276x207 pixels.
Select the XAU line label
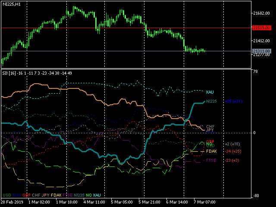[210, 92]
